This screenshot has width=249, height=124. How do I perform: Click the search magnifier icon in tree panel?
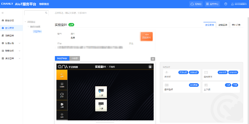tap(46, 13)
